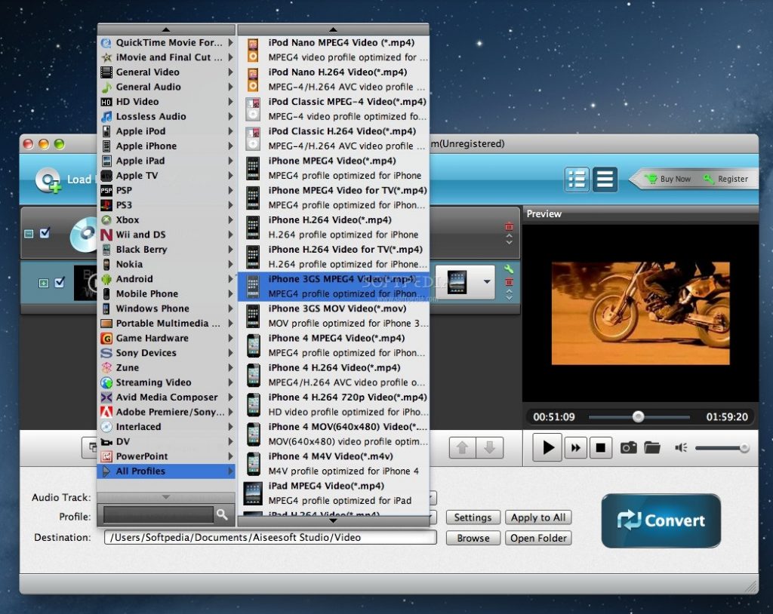Expand the second title row
This screenshot has height=614, width=773.
(43, 283)
